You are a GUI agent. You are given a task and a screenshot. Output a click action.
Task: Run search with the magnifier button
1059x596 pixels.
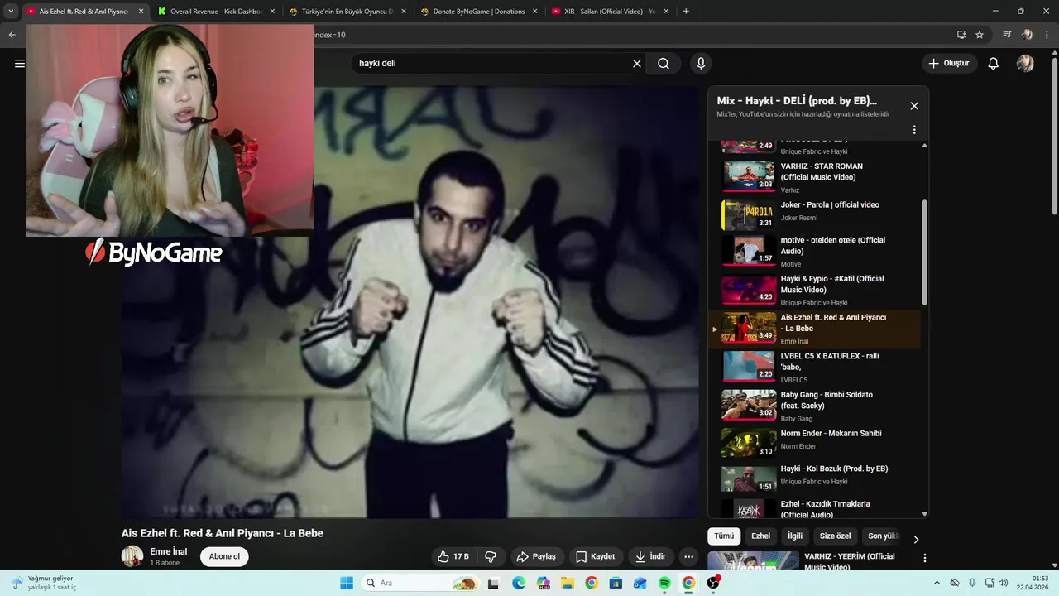click(x=664, y=63)
